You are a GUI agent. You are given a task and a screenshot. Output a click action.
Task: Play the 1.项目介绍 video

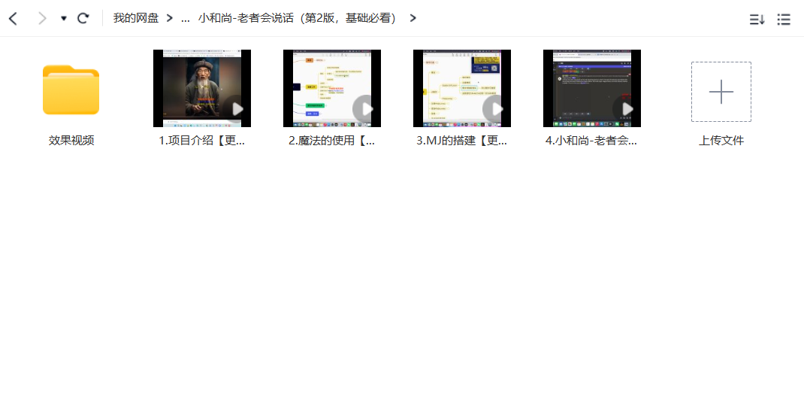point(237,109)
